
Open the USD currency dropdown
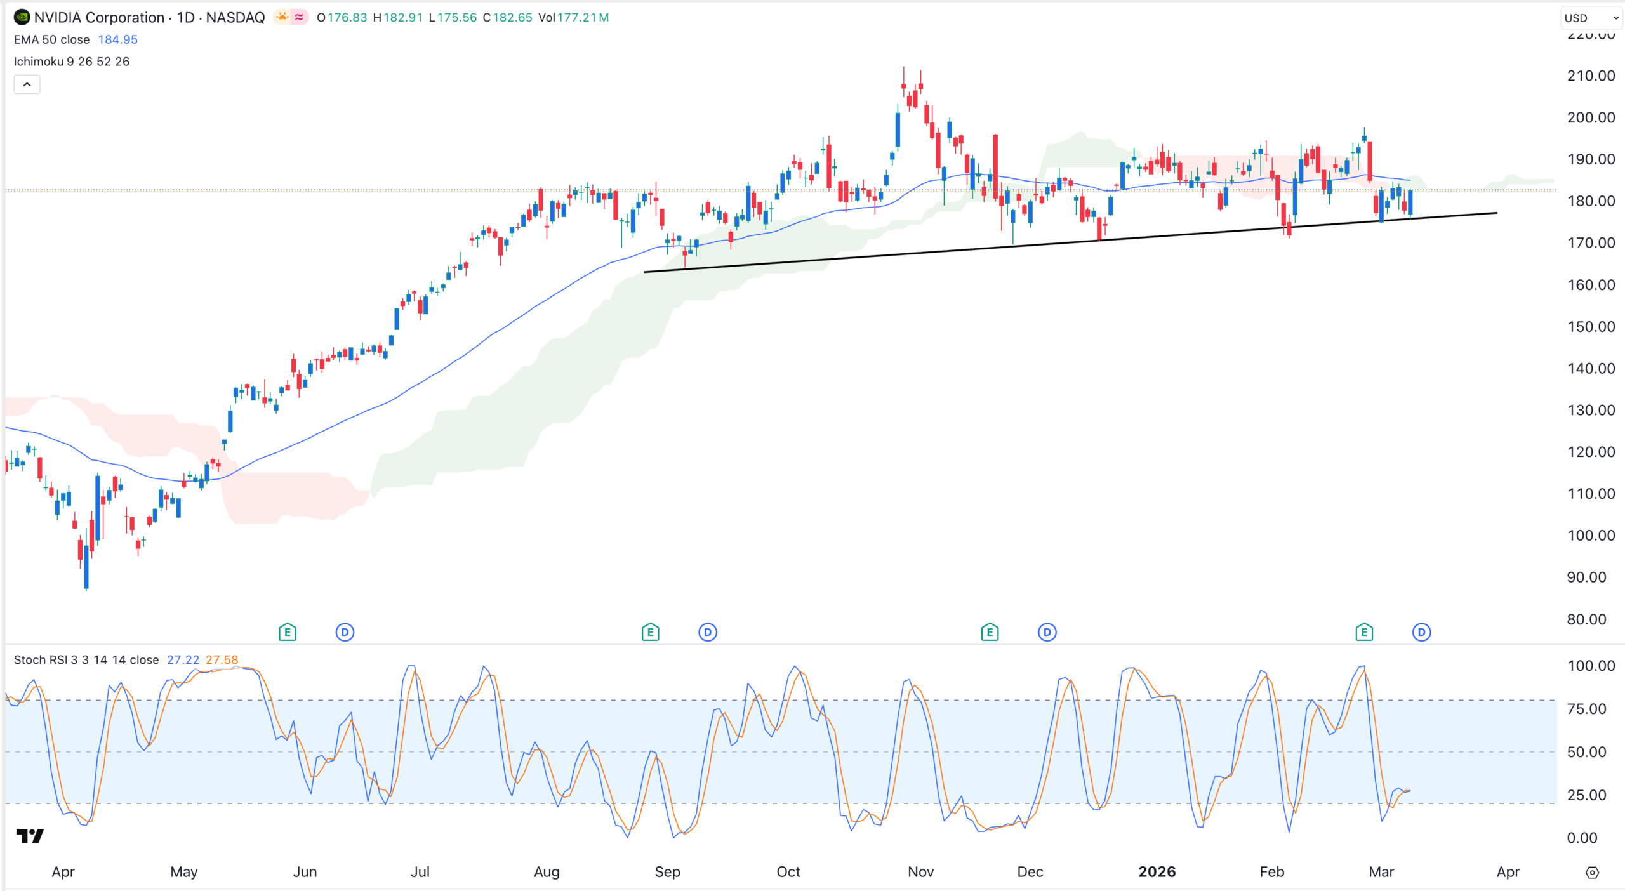(1591, 18)
